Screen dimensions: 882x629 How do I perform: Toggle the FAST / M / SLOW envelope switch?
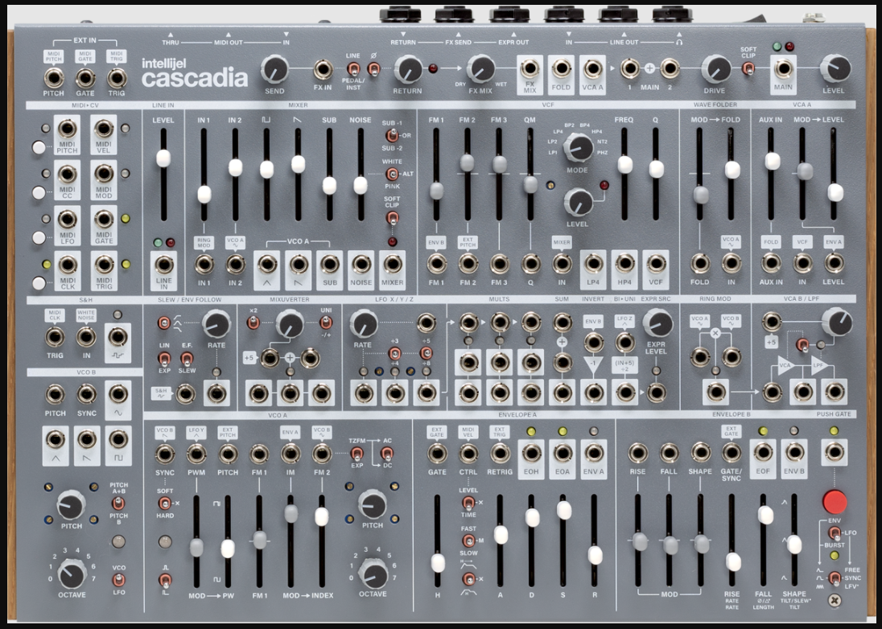click(x=468, y=541)
